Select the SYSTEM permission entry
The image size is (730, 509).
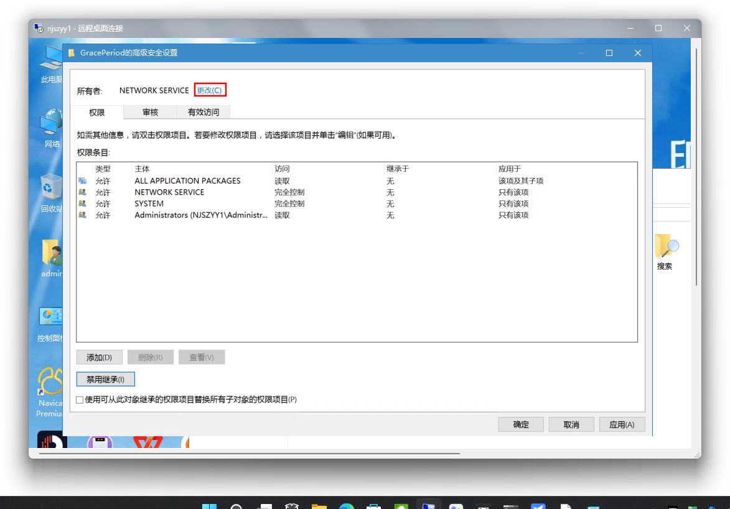(x=149, y=203)
